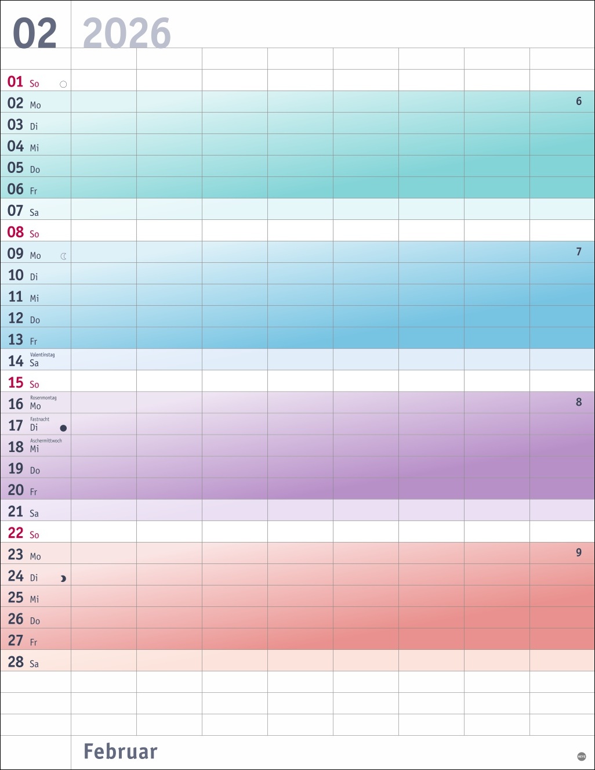Select the 2026 year heading
595x770 pixels.
point(126,33)
